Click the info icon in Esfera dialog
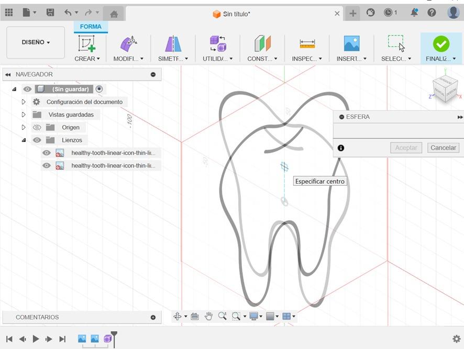464x349 pixels. point(341,148)
